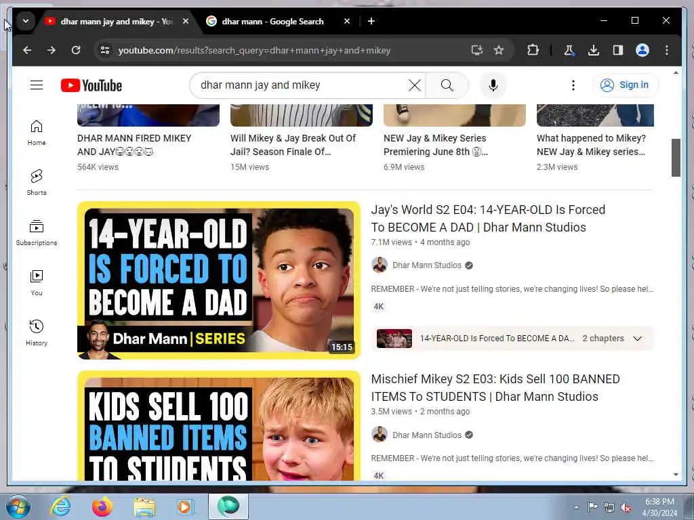This screenshot has height=520, width=694.
Task: Launch Internet Explorer from the taskbar
Action: click(60, 506)
